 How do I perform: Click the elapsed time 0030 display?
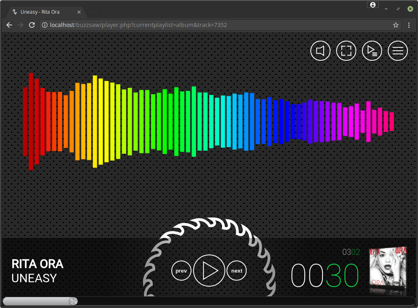click(x=325, y=276)
